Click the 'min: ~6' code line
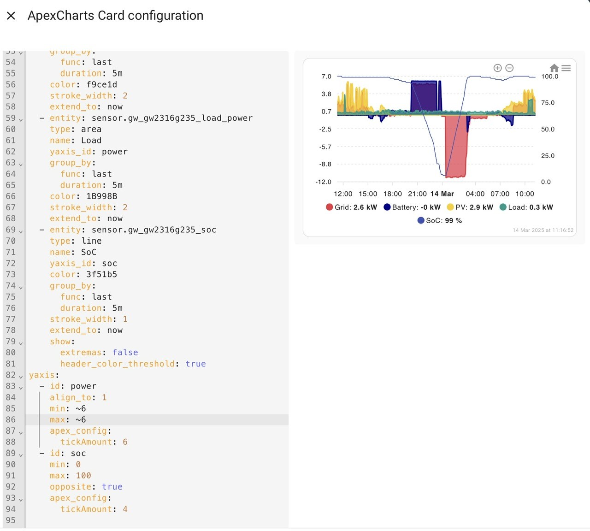This screenshot has height=531, width=590. 68,408
